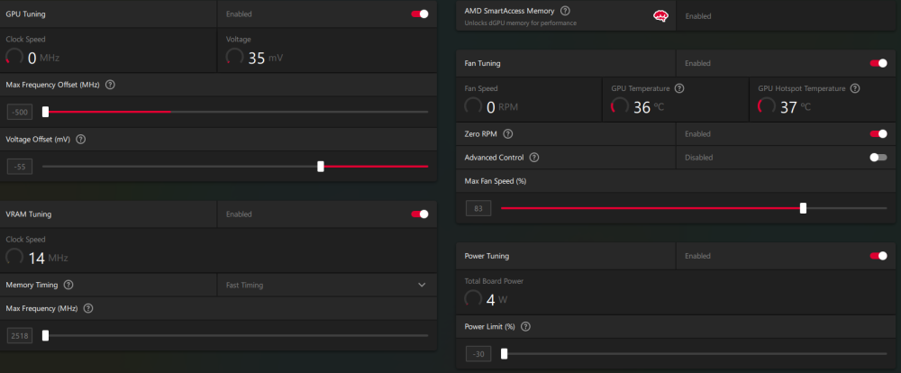Click the AMD SmartAccess Memory help icon

tap(565, 11)
